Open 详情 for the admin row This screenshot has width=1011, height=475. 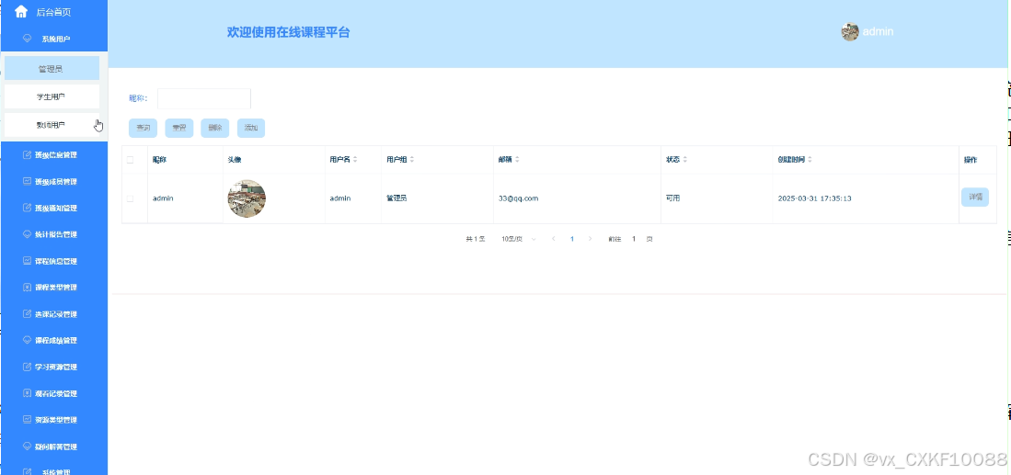click(975, 198)
